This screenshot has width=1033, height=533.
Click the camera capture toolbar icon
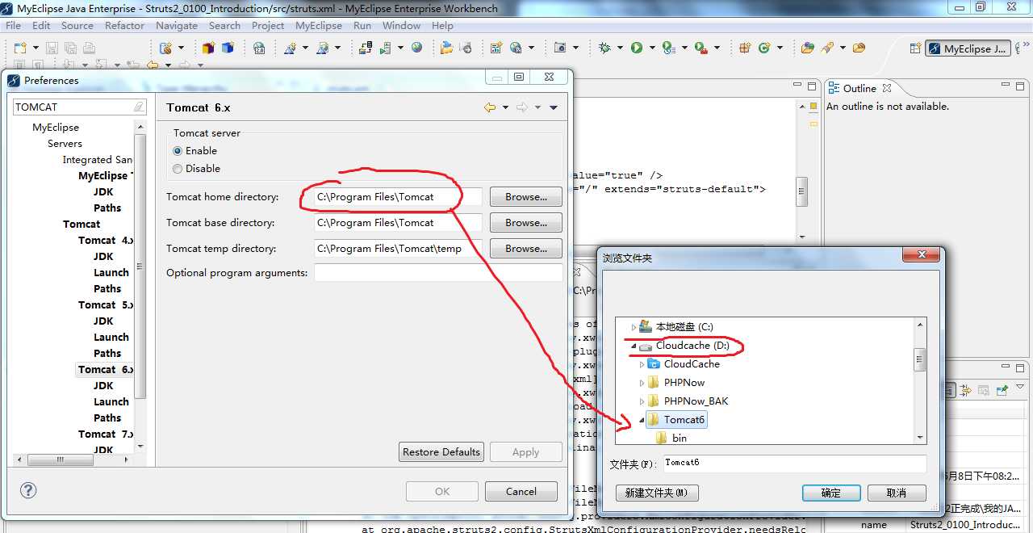pyautogui.click(x=560, y=48)
